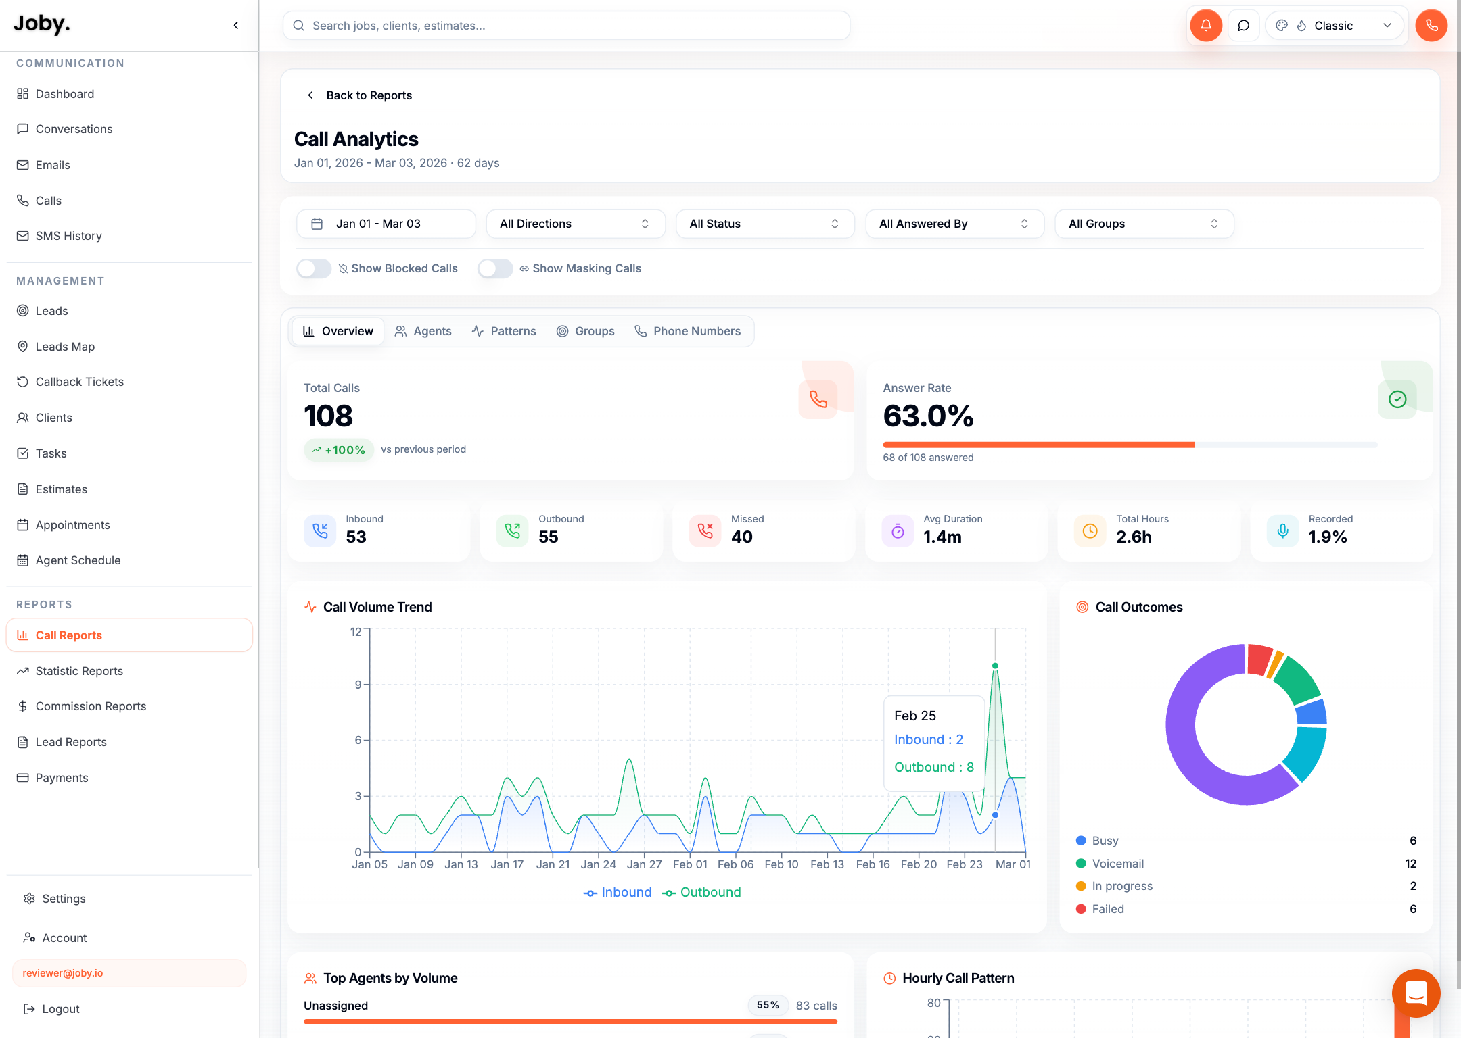Toggle Inbound series in chart legend
This screenshot has height=1038, width=1461.
[x=618, y=892]
